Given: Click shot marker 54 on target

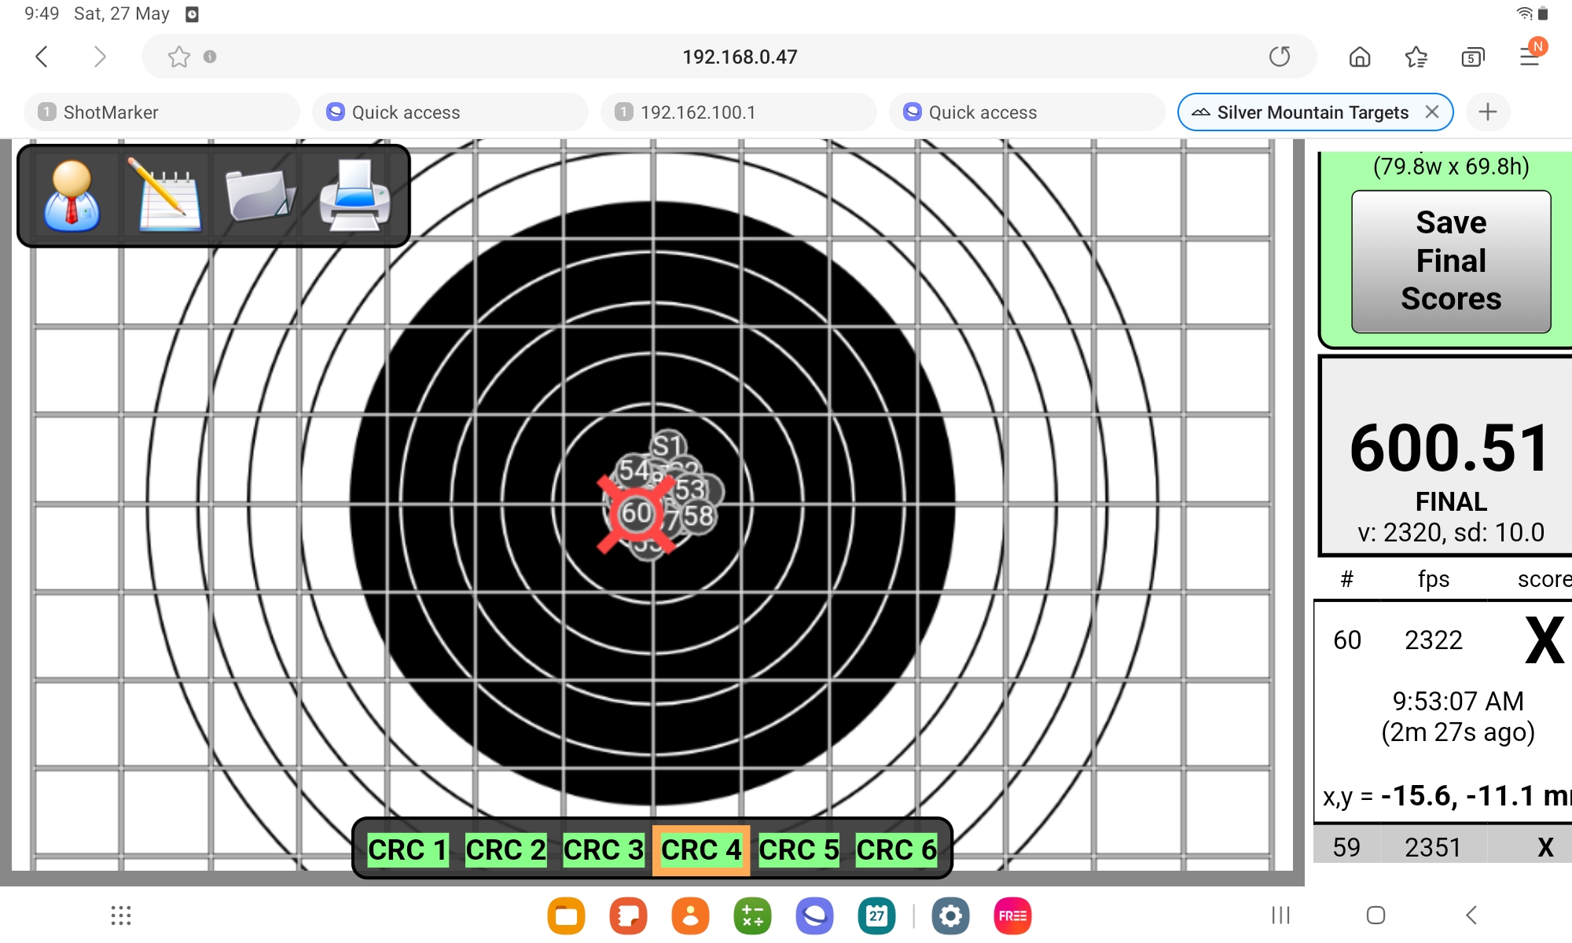Looking at the screenshot, I should click(634, 470).
